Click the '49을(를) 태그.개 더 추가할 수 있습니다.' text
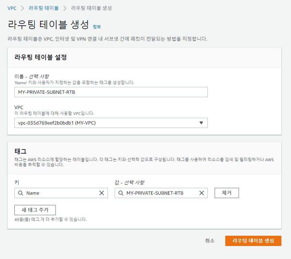Screen dimensions: 291x259 pos(50,219)
